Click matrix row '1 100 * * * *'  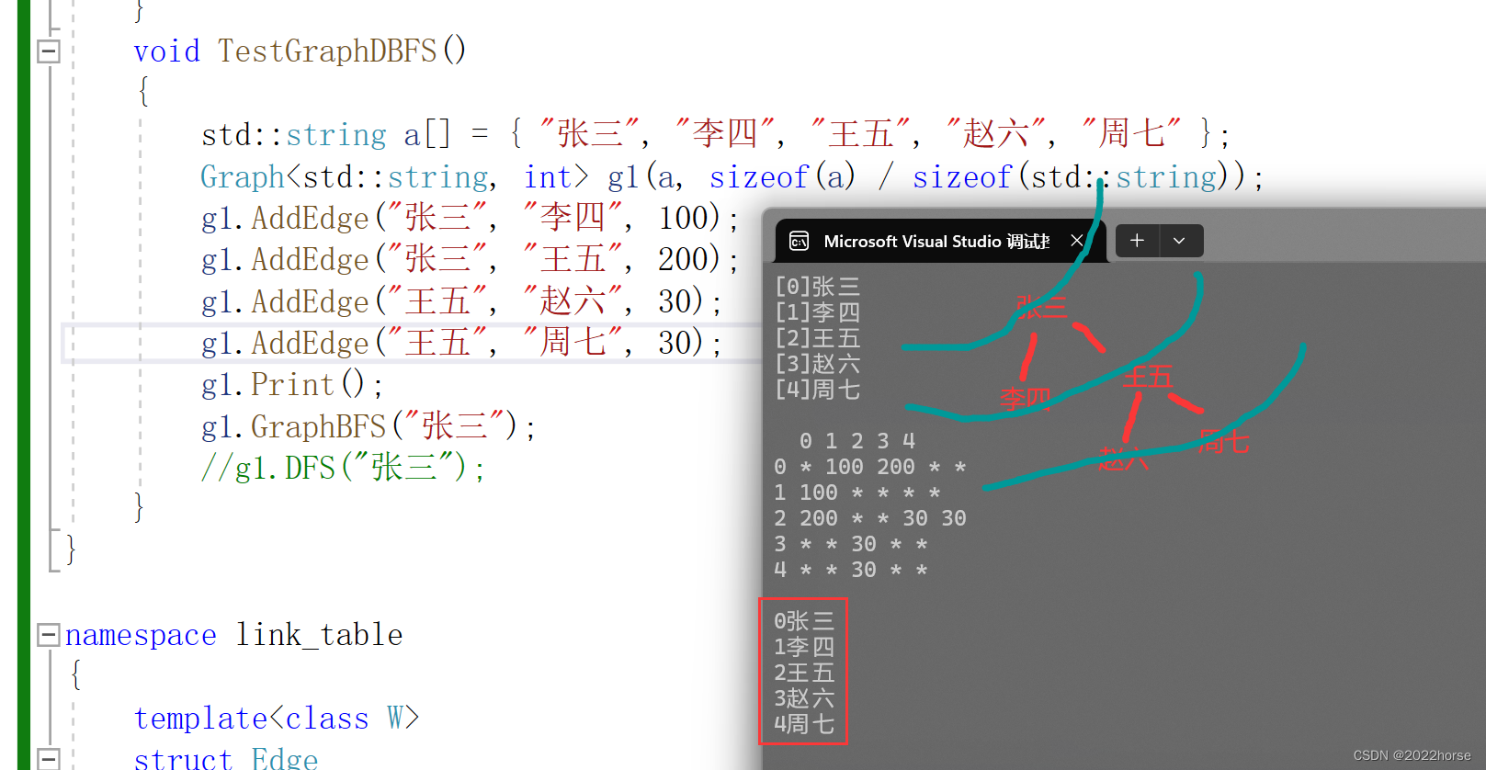[857, 493]
